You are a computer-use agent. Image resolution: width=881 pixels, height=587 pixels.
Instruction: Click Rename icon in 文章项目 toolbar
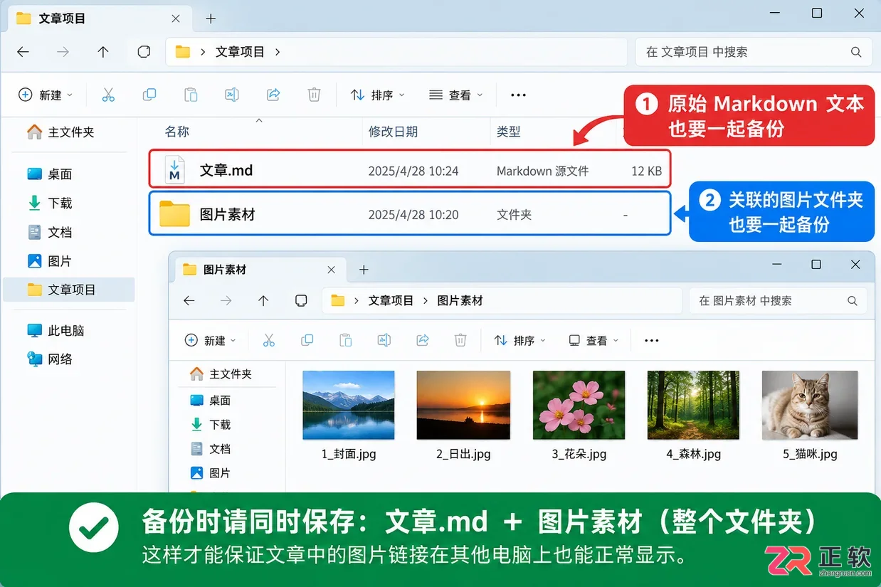pos(232,95)
